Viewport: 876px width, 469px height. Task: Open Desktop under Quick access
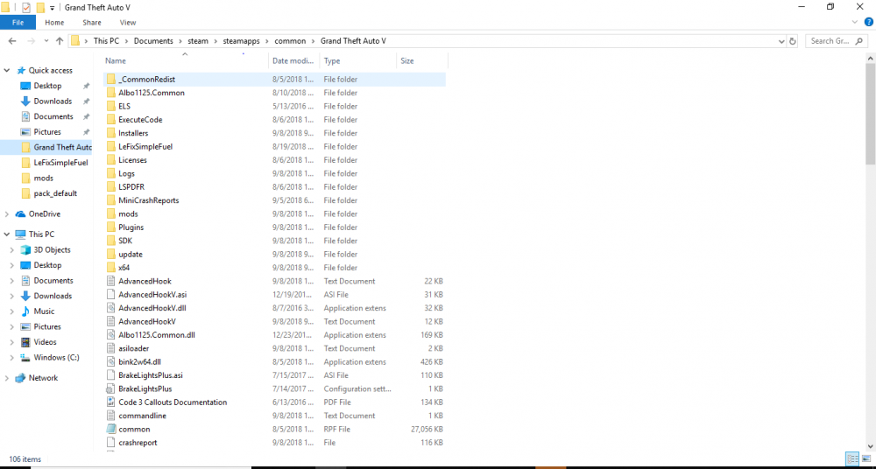coord(47,86)
